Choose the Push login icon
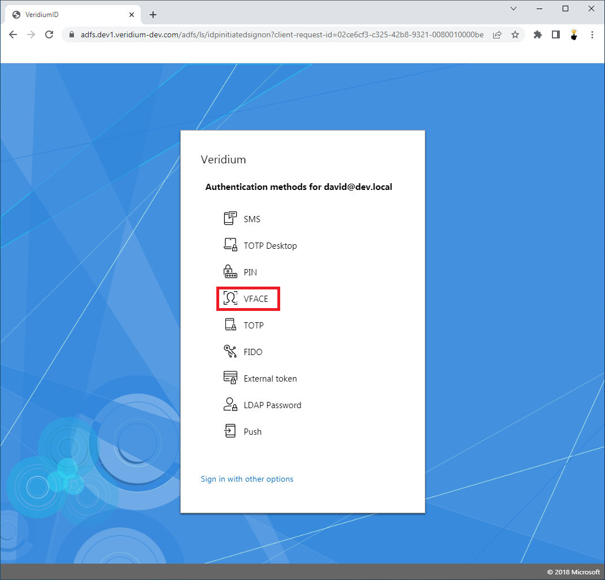The width and height of the screenshot is (605, 580). coord(230,431)
